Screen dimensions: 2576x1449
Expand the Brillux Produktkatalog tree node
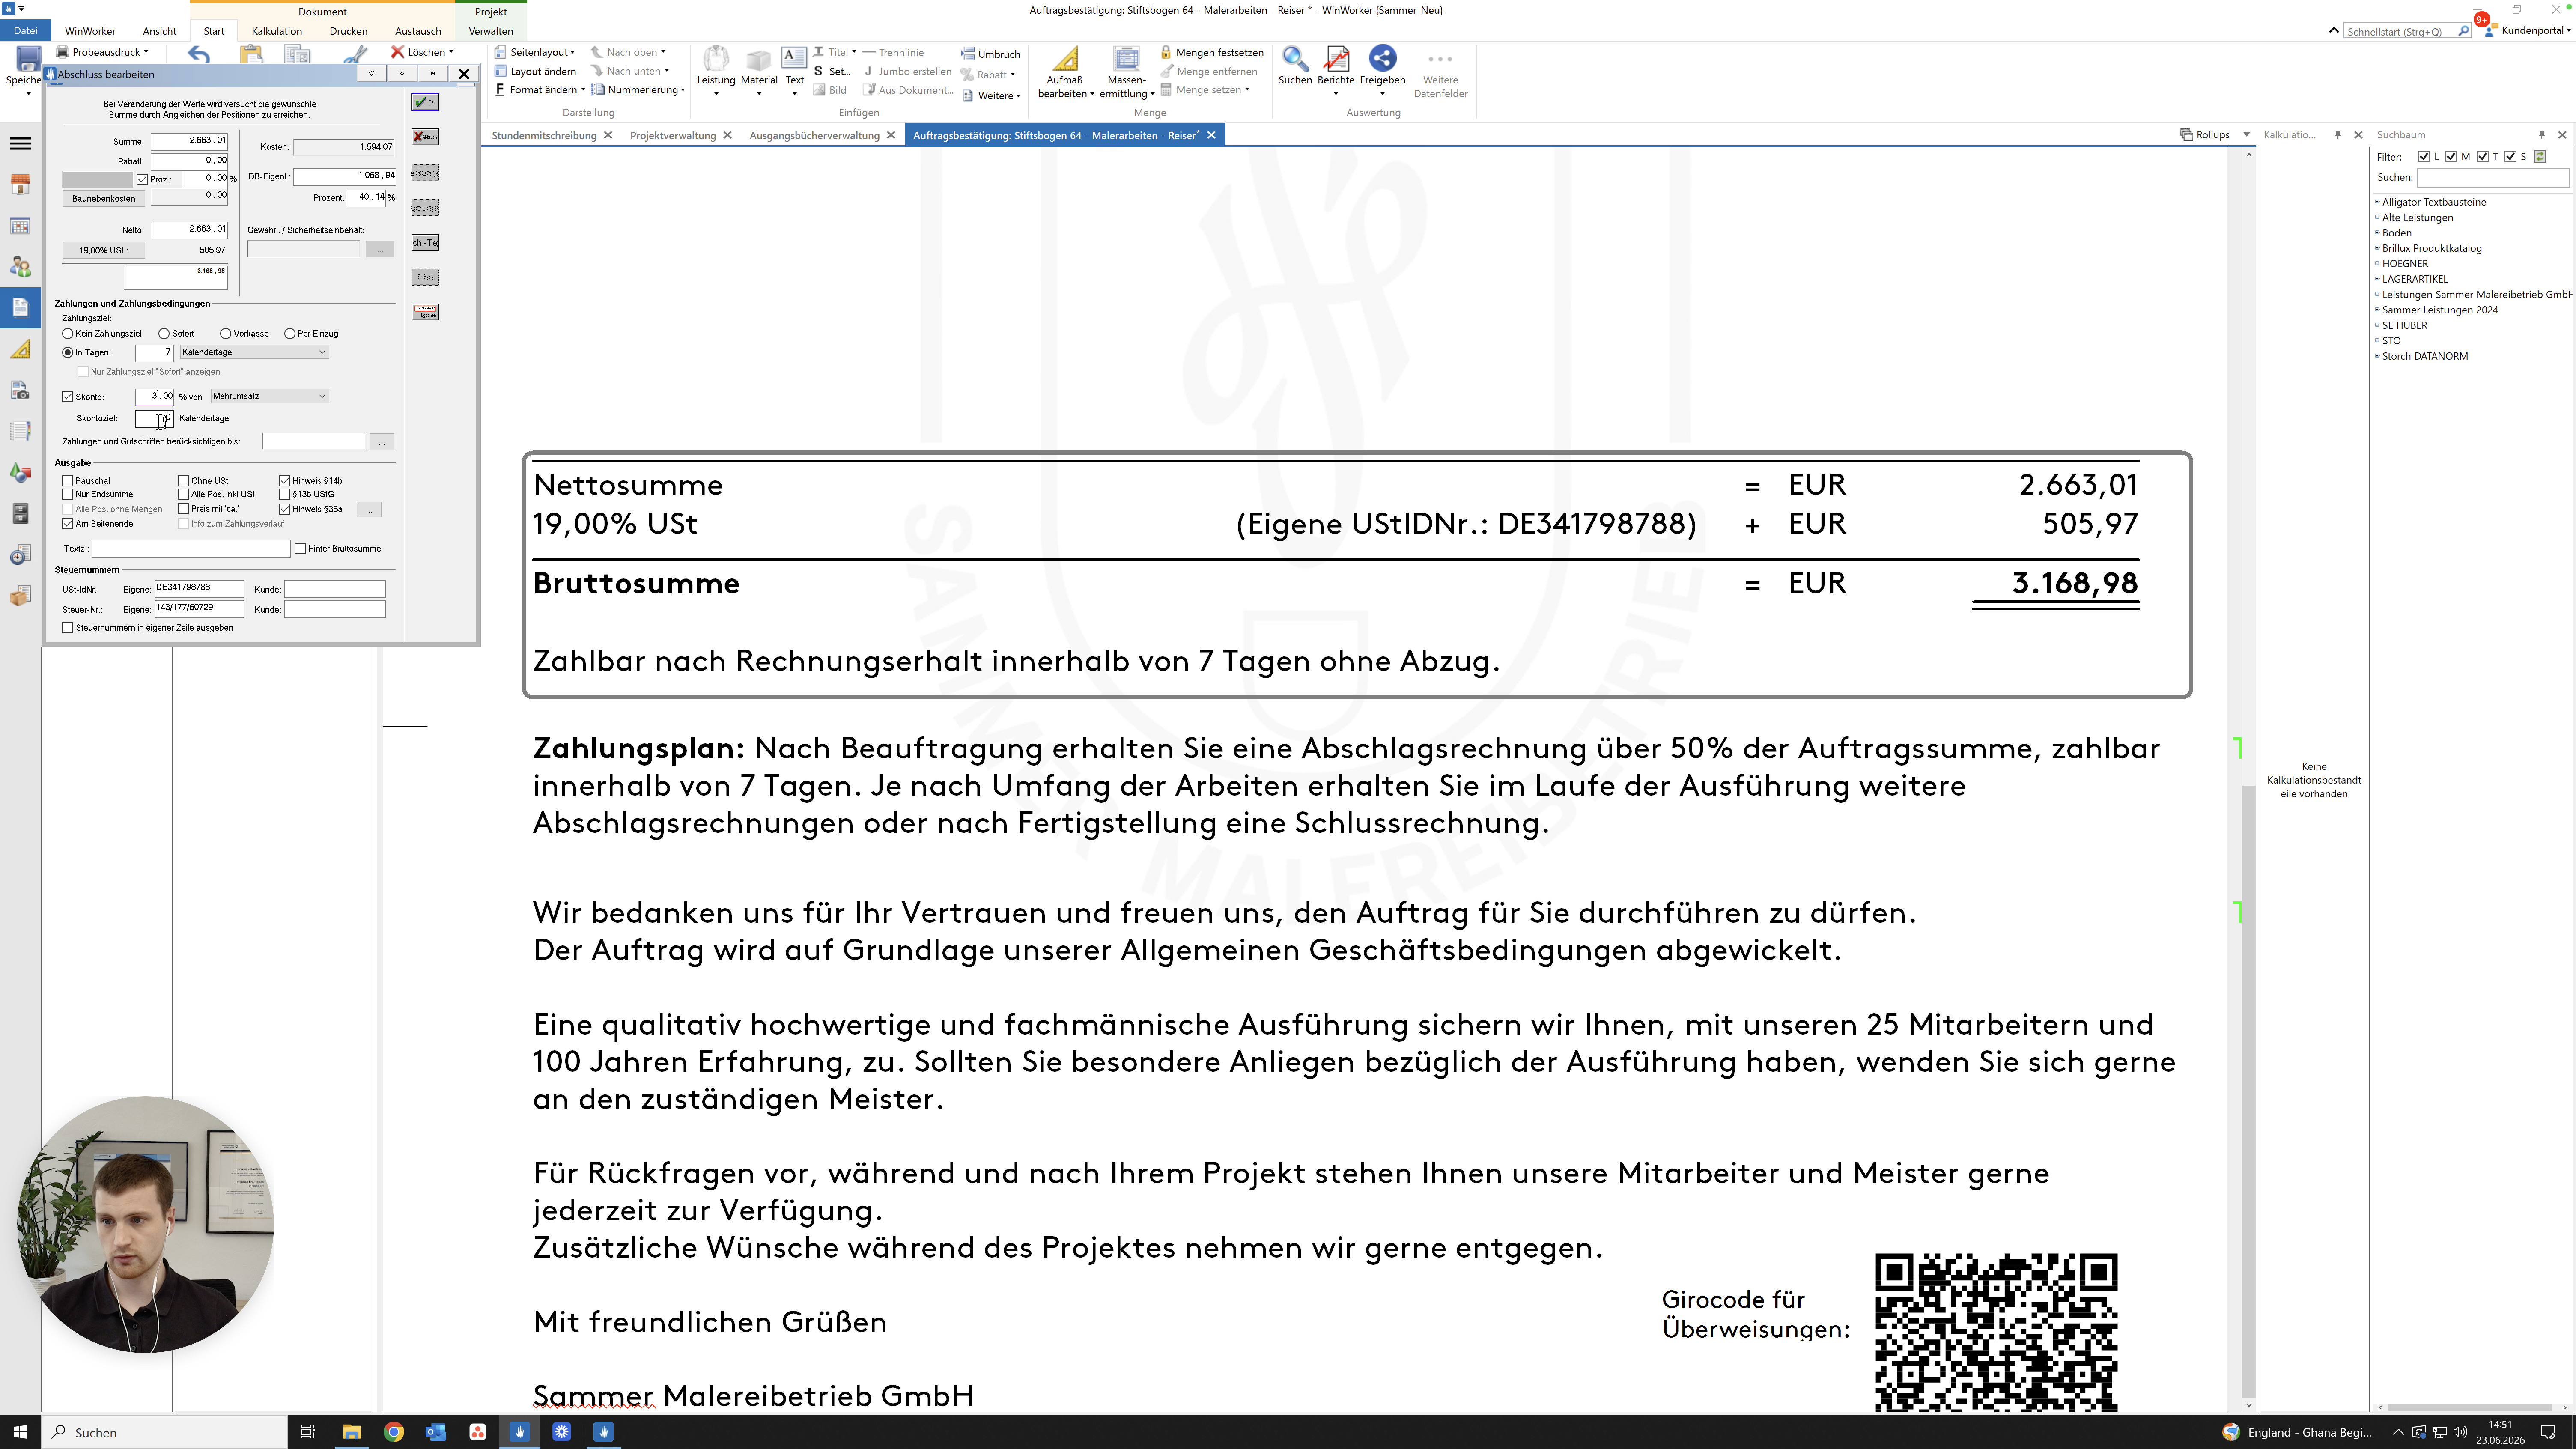[x=2377, y=248]
